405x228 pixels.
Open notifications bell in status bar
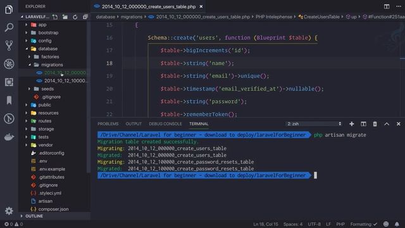coord(397,224)
